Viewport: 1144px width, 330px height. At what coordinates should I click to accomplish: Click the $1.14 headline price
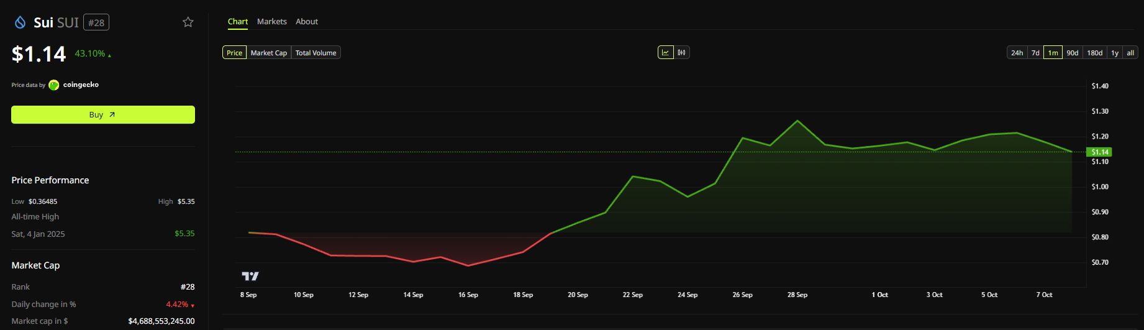(39, 54)
